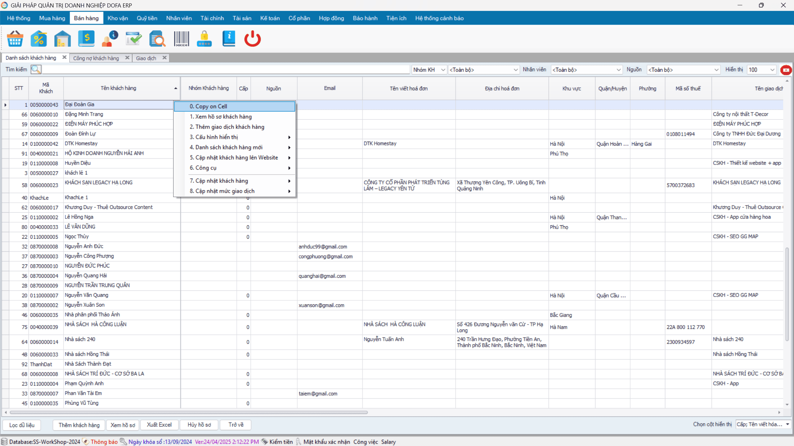This screenshot has height=446, width=794.
Task: Choose Thêm giao dịch khách hàng
Action: [x=235, y=127]
